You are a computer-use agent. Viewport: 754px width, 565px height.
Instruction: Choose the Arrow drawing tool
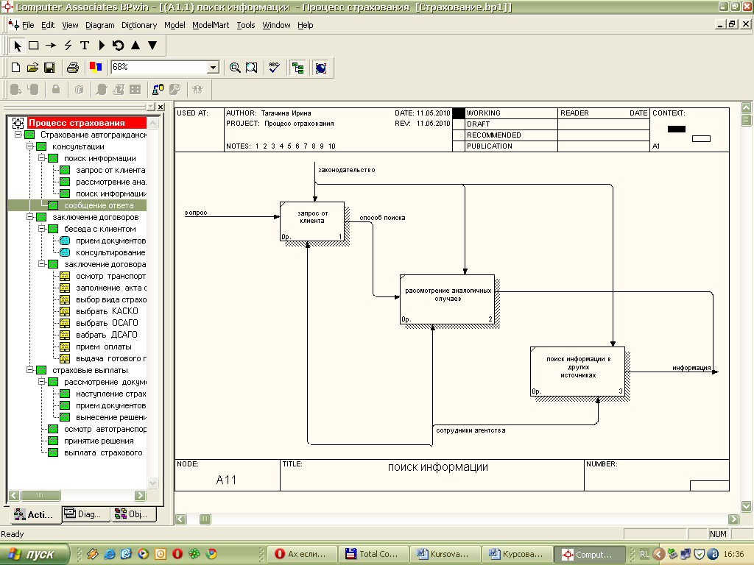[51, 46]
